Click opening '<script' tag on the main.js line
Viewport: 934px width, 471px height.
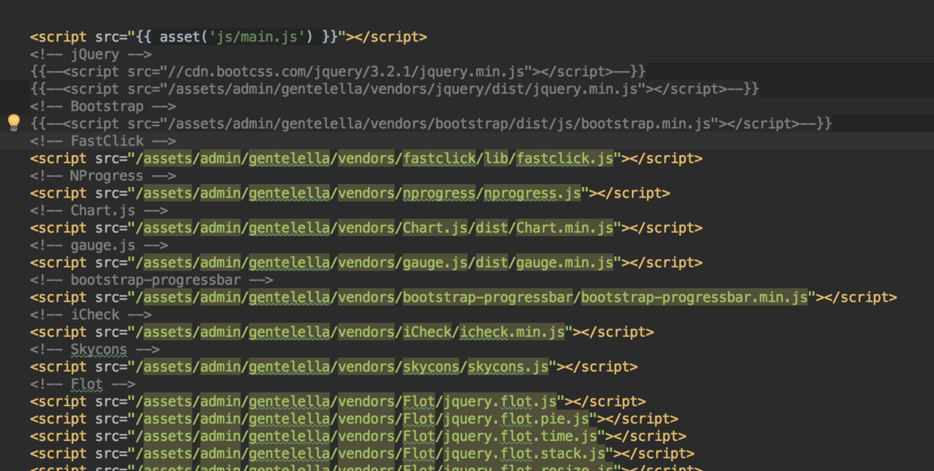pos(59,37)
